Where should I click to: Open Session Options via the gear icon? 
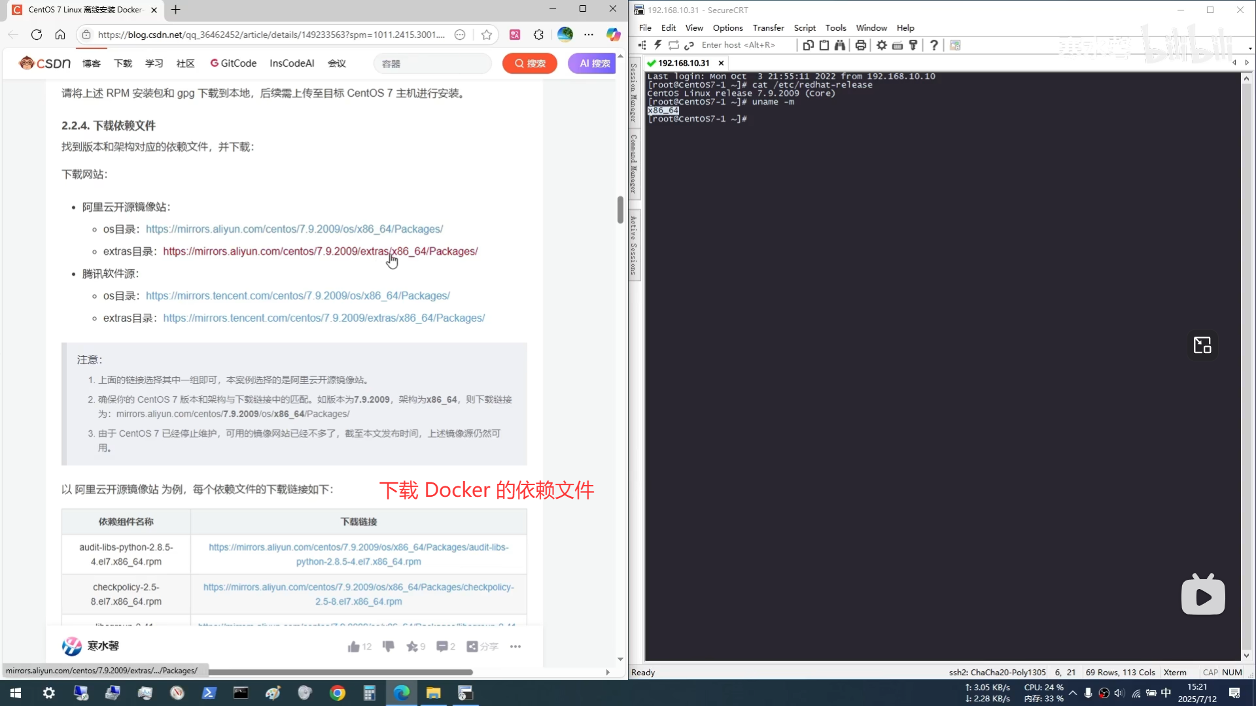[882, 45]
